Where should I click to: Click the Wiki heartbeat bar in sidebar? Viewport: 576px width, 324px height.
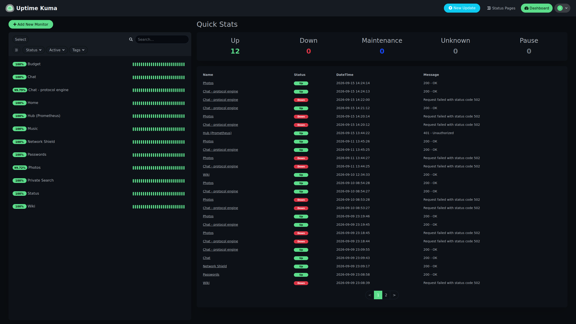pyautogui.click(x=159, y=207)
